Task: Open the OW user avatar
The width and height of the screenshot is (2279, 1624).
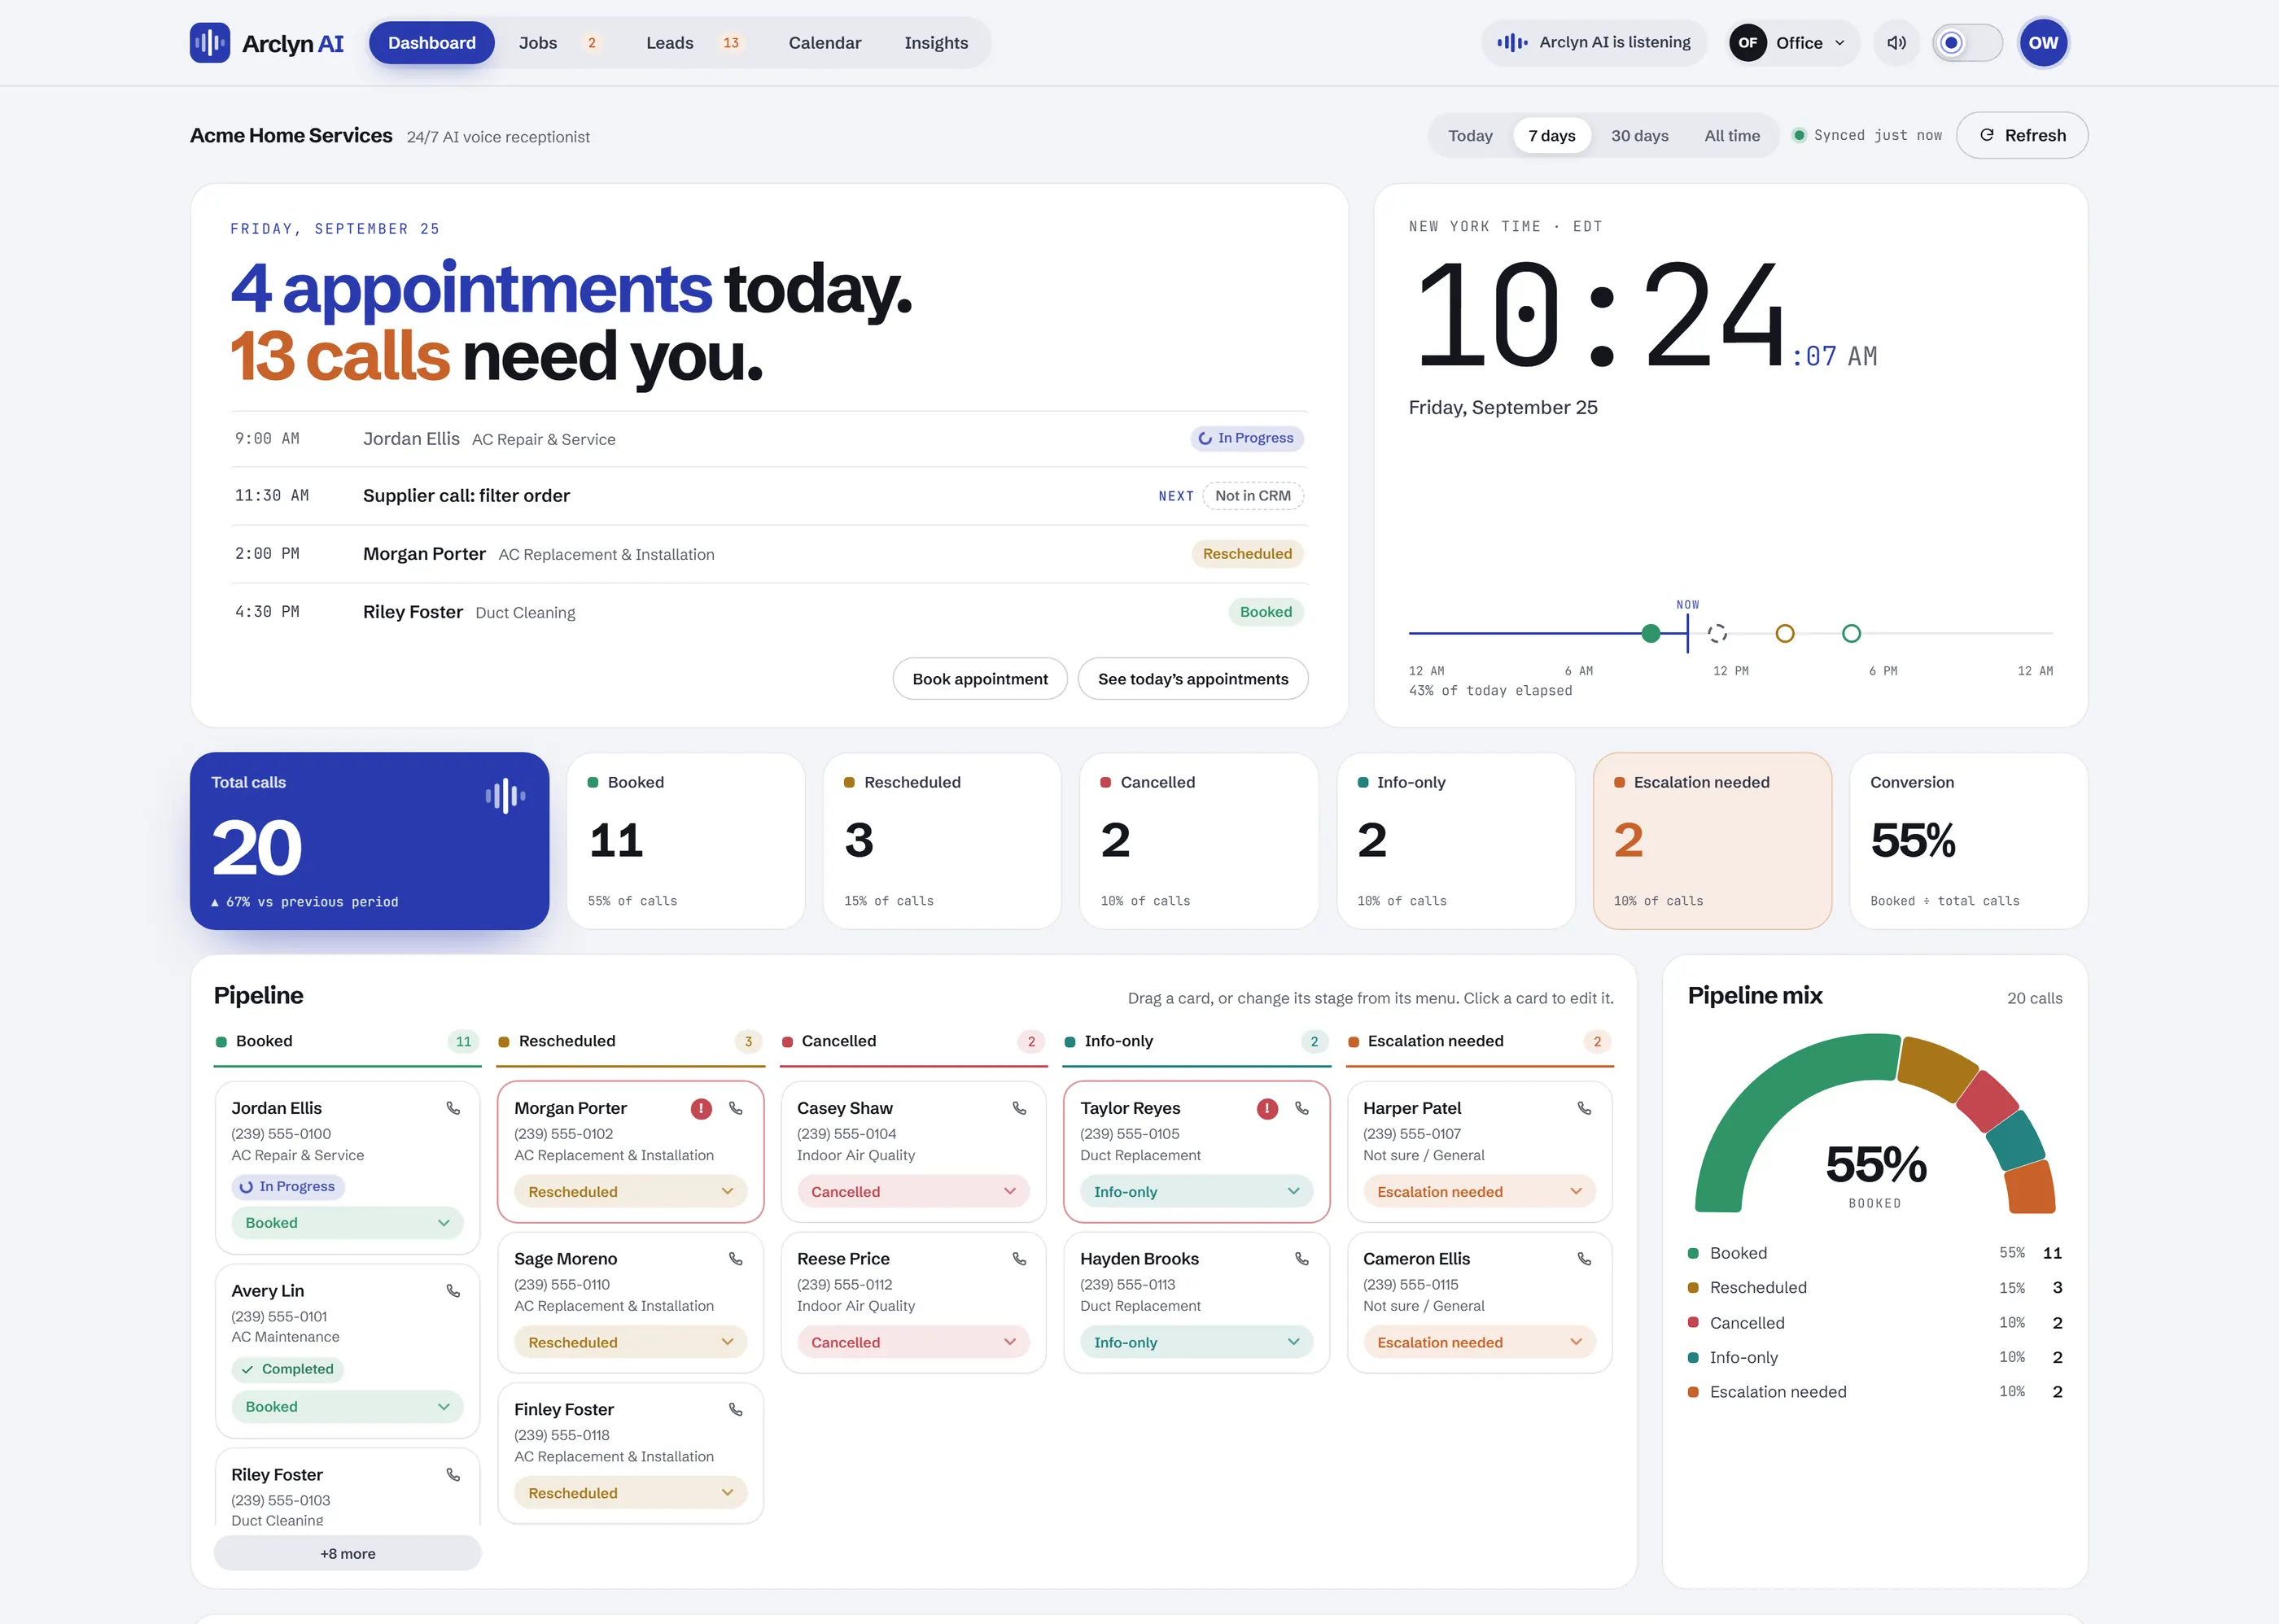Action: pyautogui.click(x=2043, y=43)
